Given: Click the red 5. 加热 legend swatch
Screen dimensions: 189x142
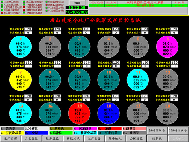Looking at the screenshot, I should click(110, 129).
